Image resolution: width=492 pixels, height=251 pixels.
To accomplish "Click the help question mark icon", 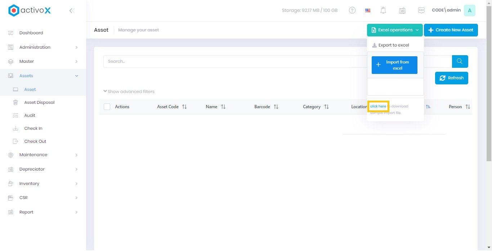I will pyautogui.click(x=352, y=10).
